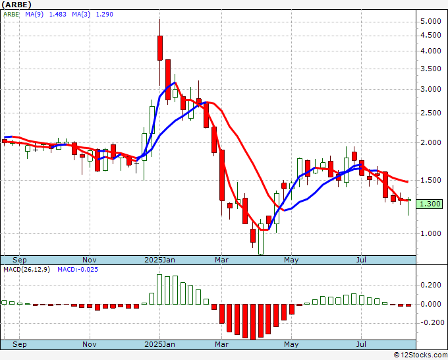Select May on the MACD panel date axis
This screenshot has height=360, width=448.
click(291, 344)
